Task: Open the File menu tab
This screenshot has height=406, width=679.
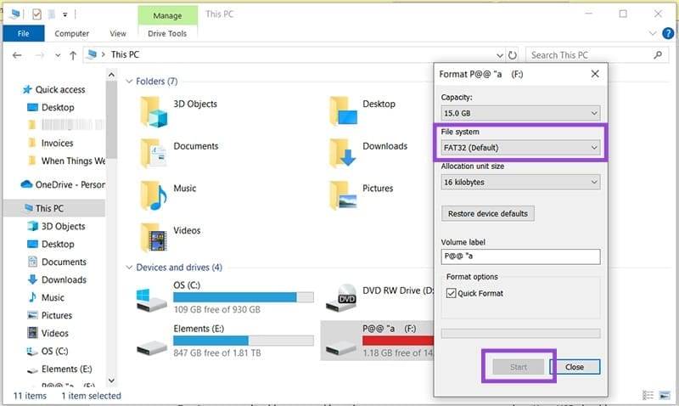Action: (23, 33)
